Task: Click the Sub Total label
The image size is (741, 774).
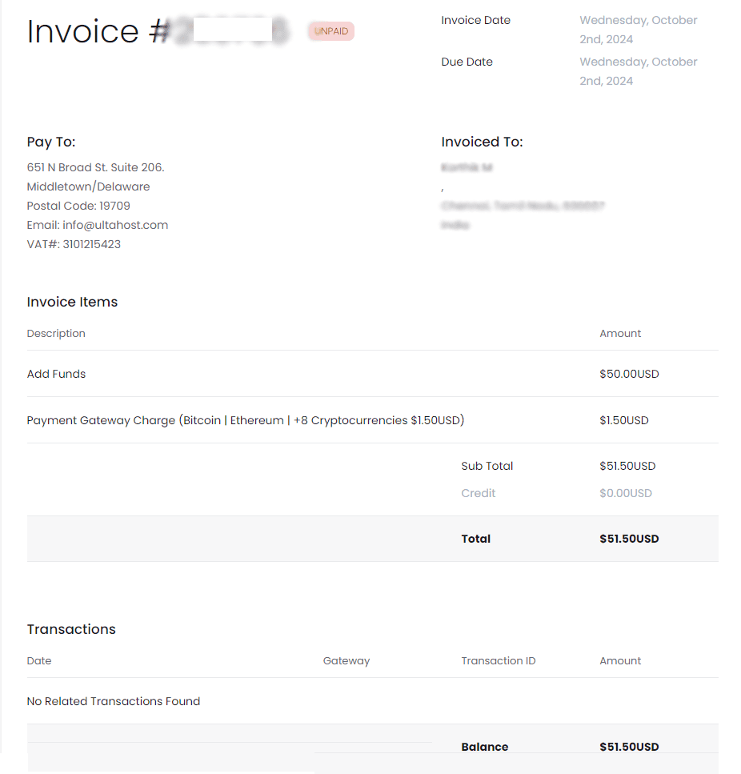Action: 487,466
